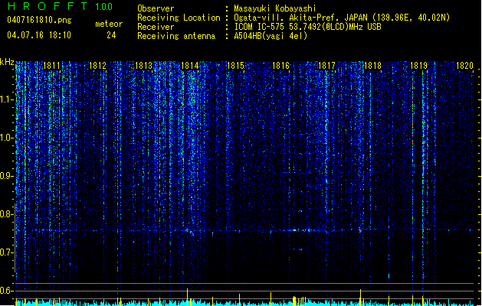Image resolution: width=482 pixels, height=306 pixels.
Task: Click the 0.8 frequency axis label
Action: [x=7, y=214]
